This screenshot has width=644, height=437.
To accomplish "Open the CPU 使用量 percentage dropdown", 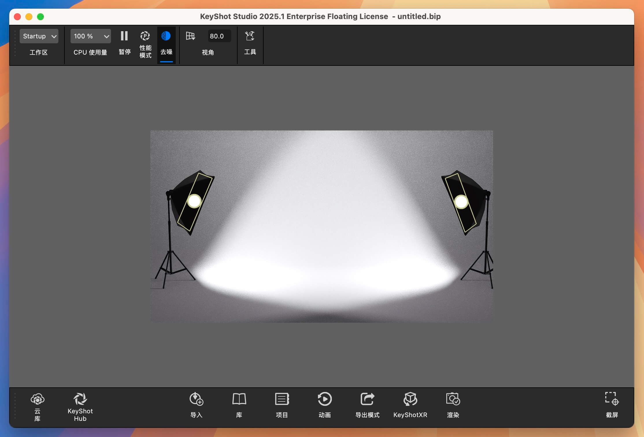I will point(90,36).
